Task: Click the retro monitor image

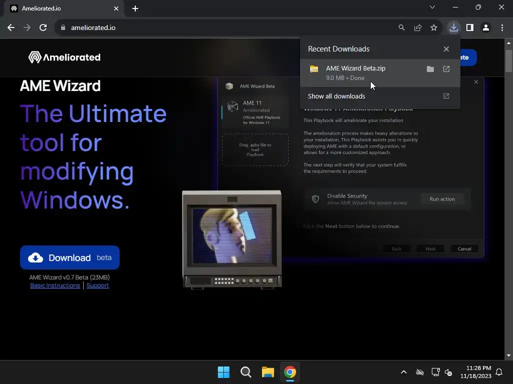Action: point(231,240)
